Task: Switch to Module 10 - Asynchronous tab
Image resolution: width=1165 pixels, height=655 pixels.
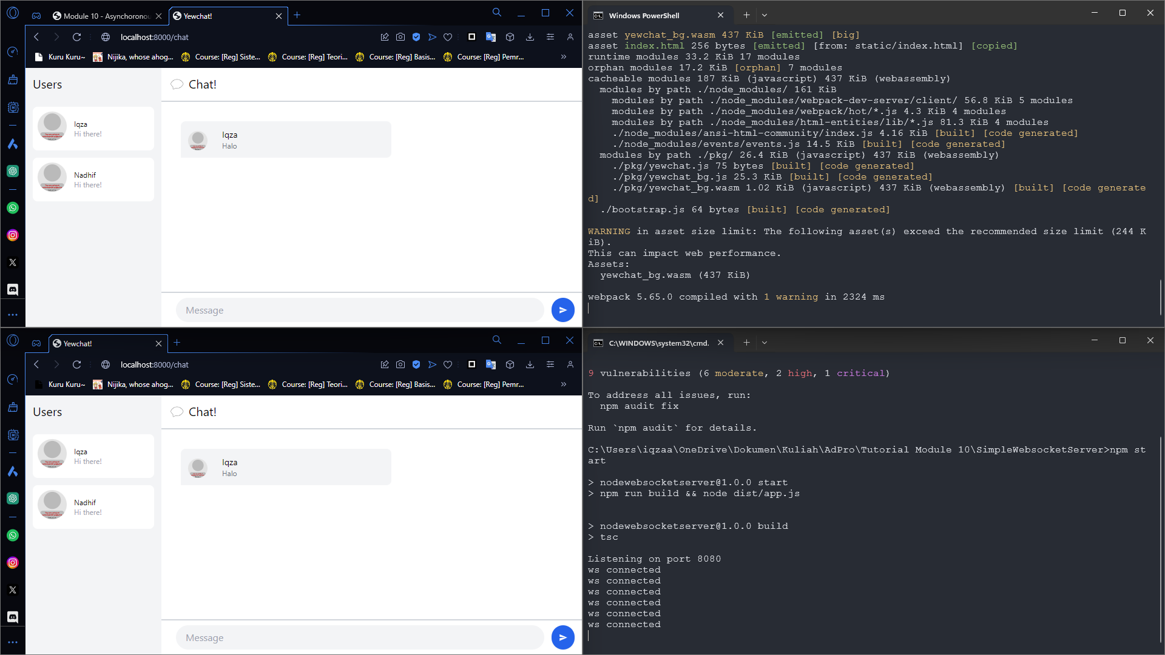Action: click(107, 16)
